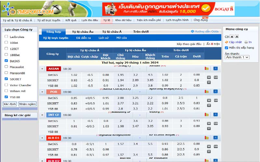260x162 pixels.
Task: Open T icon under ALB D1 match
Action: click(209, 151)
